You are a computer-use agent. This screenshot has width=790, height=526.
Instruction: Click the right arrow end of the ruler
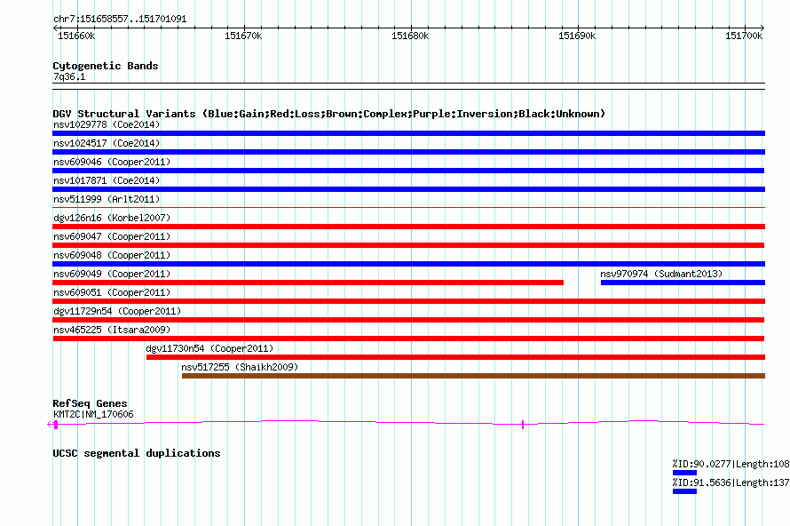coord(762,28)
